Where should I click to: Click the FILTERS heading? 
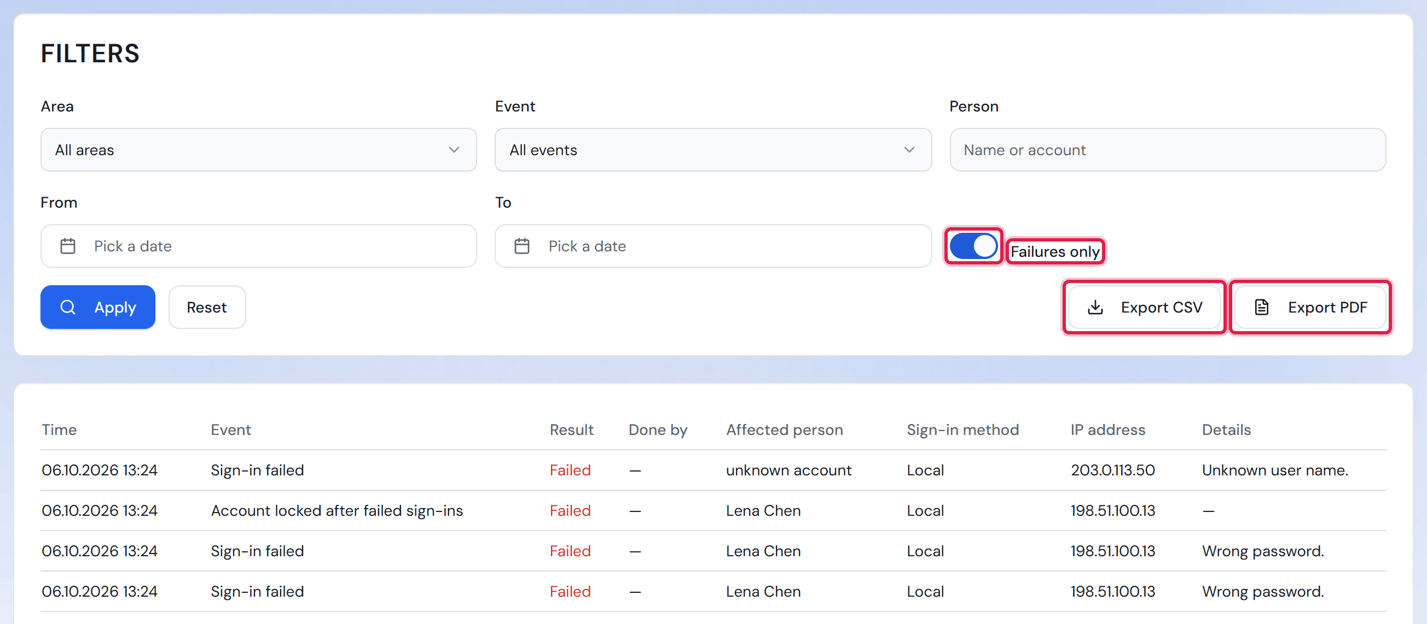90,54
